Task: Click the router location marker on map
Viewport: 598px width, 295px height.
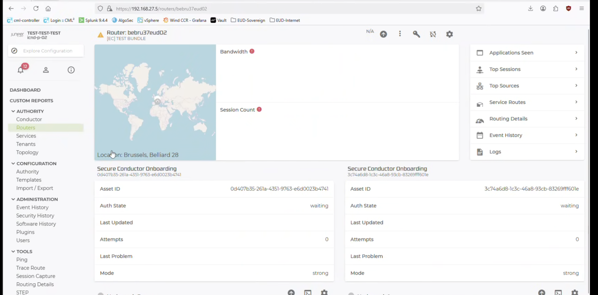Action: 157,100
